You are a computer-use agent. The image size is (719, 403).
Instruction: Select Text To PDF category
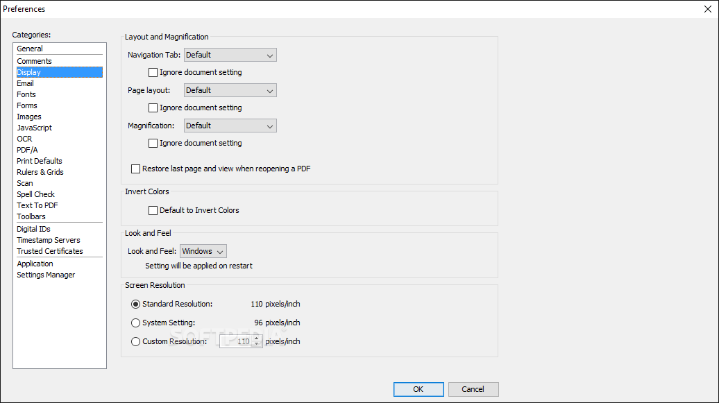coord(37,205)
